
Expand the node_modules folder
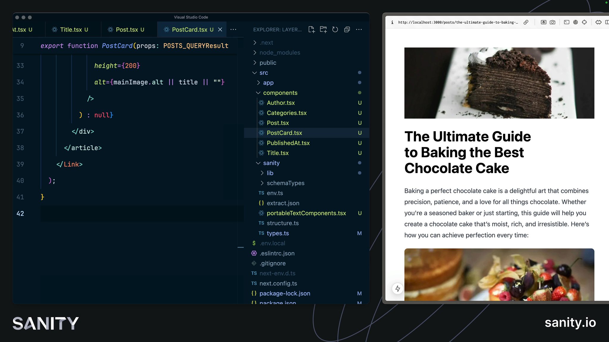tap(255, 53)
